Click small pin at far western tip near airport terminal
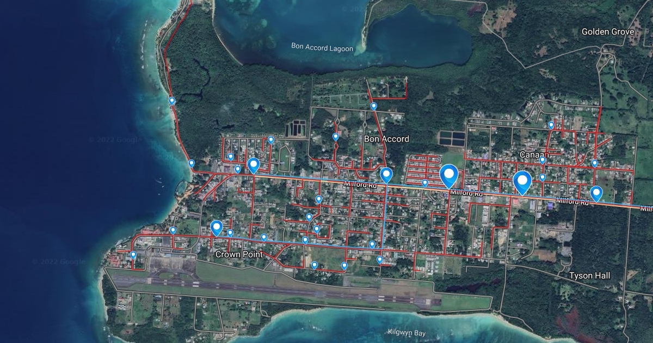The height and width of the screenshot is (343, 653). click(133, 254)
